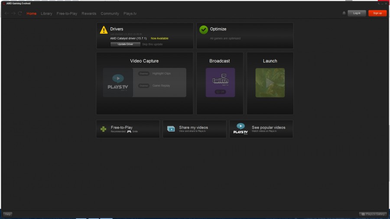Click the Launch game thumbnail
This screenshot has width=390, height=219.
coord(270,82)
